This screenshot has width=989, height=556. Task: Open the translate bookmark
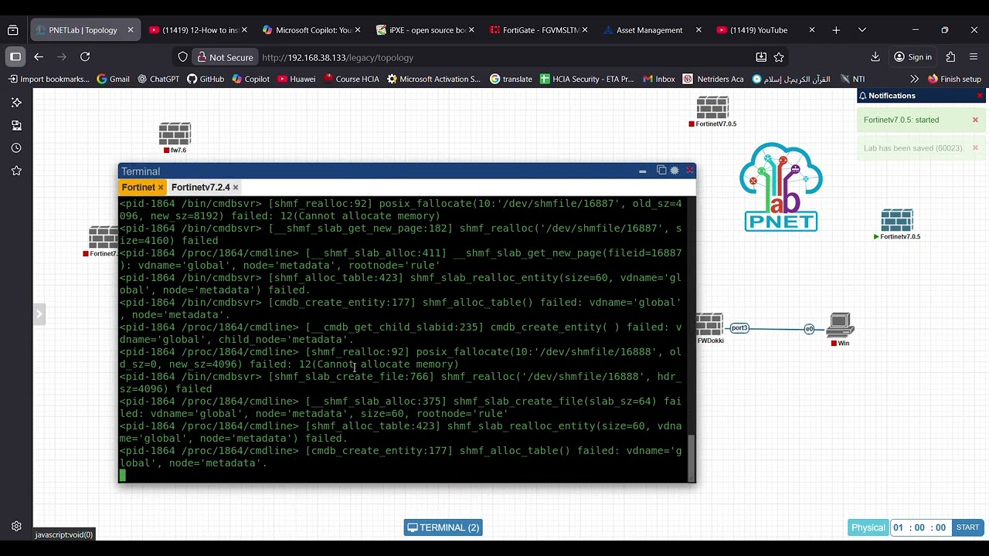pos(511,79)
